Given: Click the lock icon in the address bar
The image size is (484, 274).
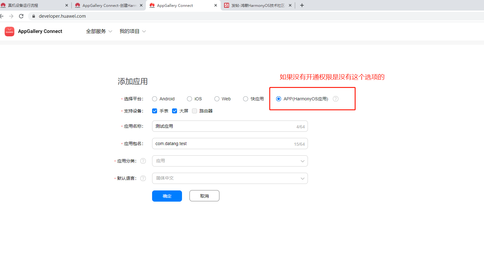Looking at the screenshot, I should click(34, 16).
